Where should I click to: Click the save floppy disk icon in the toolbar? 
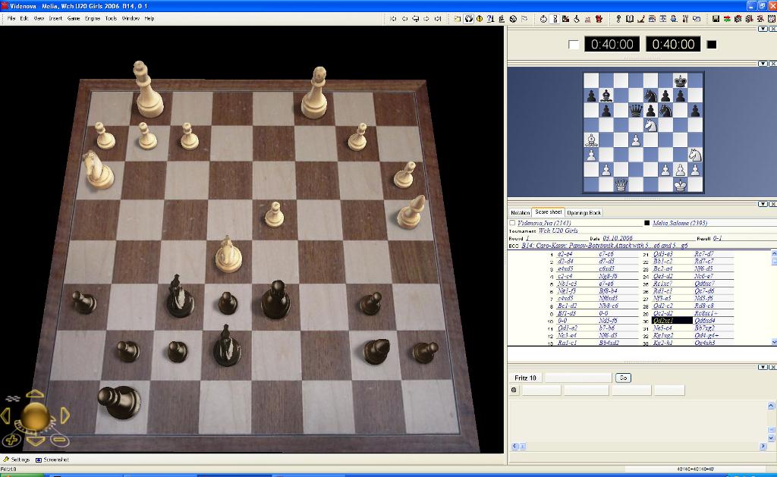[x=716, y=18]
